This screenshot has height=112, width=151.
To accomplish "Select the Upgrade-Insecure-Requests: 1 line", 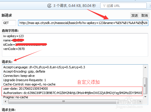I will pyautogui.click(x=25, y=80).
